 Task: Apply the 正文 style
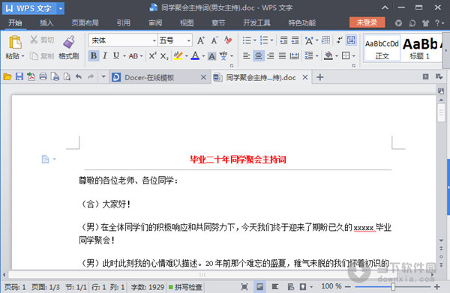coord(382,49)
